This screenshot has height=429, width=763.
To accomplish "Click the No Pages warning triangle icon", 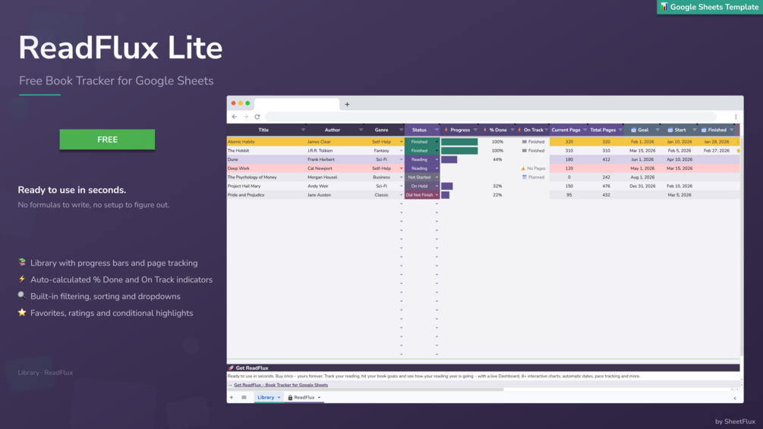I will pyautogui.click(x=523, y=169).
